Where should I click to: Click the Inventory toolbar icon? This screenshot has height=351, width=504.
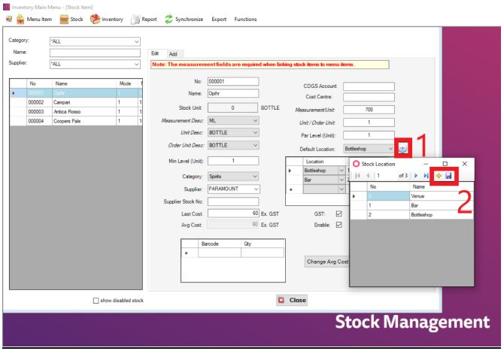tap(111, 19)
